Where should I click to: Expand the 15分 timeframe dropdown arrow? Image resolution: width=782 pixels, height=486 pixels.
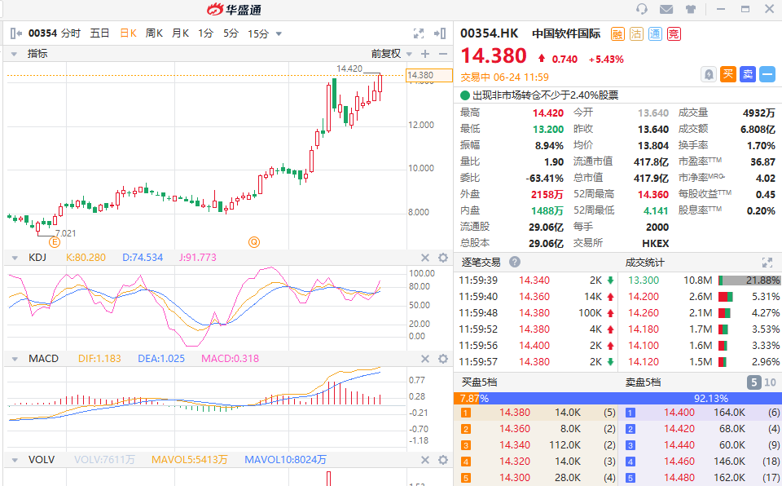click(279, 34)
